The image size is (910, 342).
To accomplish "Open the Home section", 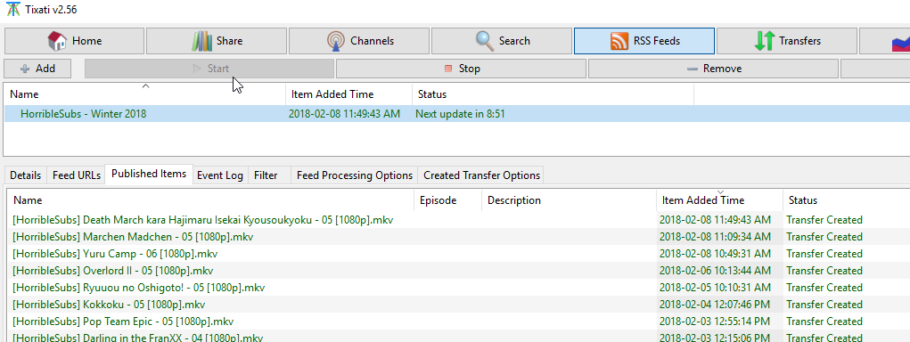I will (x=74, y=41).
